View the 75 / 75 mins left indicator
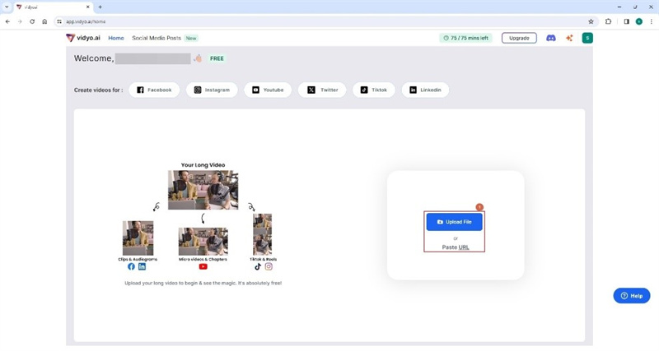The height and width of the screenshot is (351, 659). click(x=465, y=38)
